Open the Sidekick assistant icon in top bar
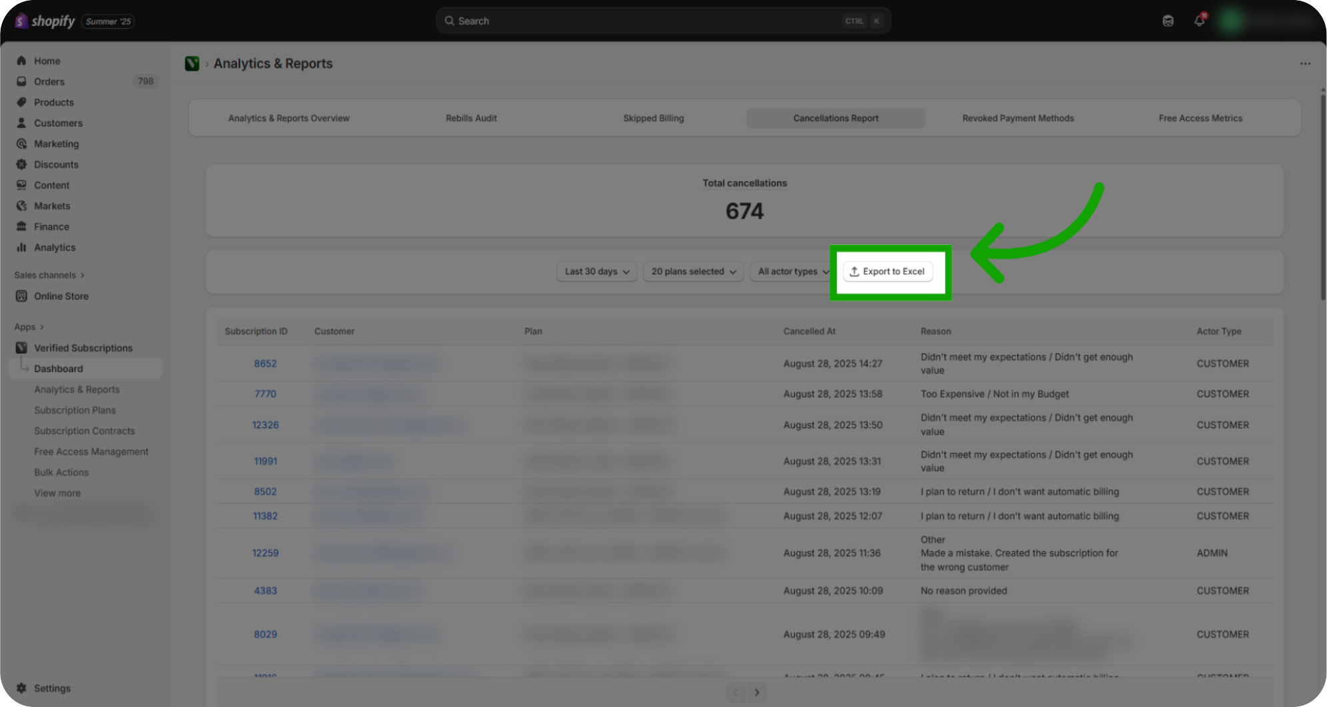The height and width of the screenshot is (707, 1327). [1168, 21]
